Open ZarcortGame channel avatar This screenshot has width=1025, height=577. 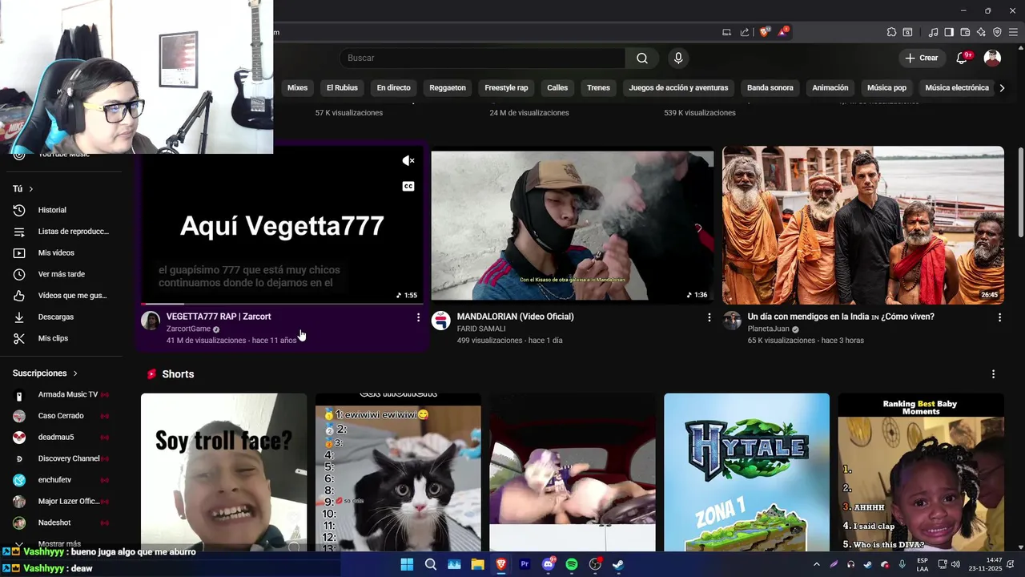coord(151,321)
